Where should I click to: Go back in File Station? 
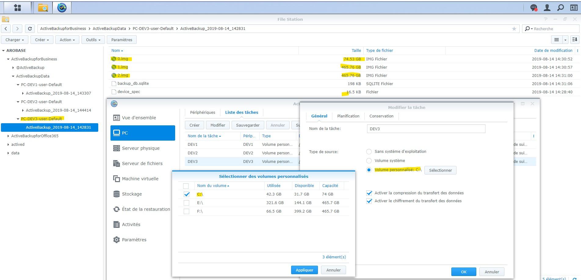pyautogui.click(x=6, y=29)
